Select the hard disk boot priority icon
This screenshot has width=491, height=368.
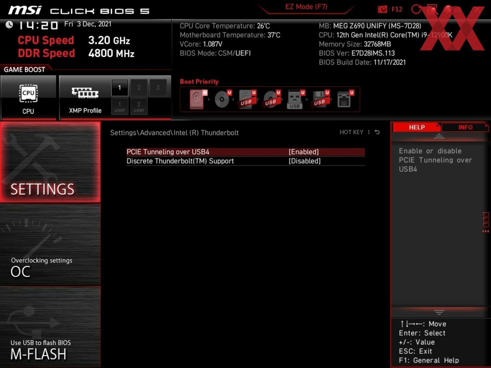(x=197, y=99)
